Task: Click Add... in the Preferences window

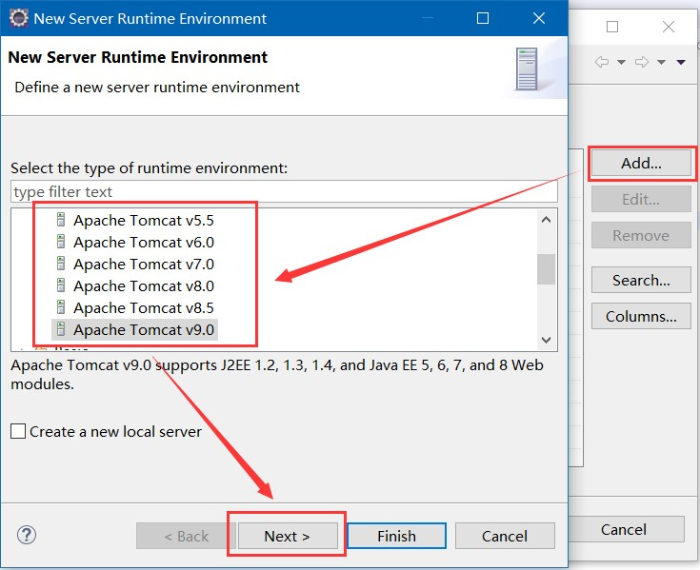Action: 641,163
